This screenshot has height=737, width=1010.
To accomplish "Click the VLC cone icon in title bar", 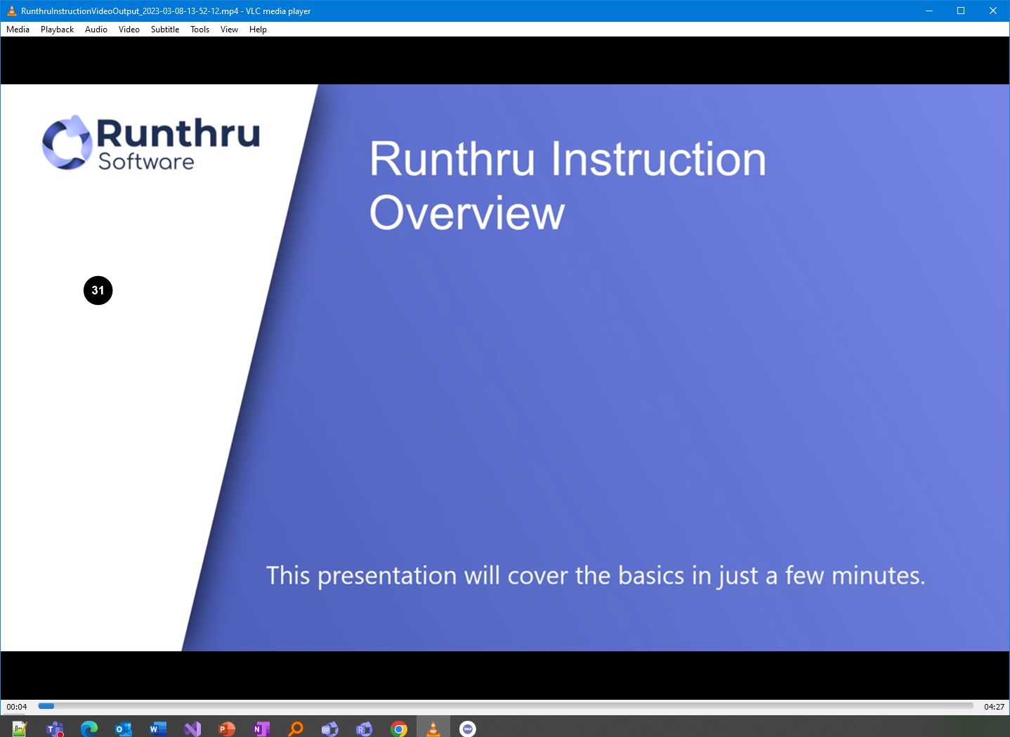I will point(11,11).
